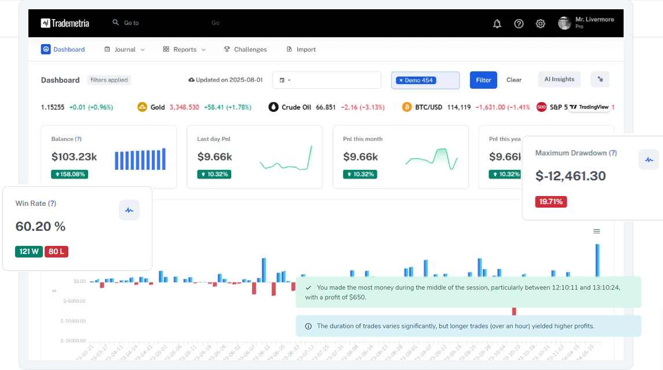Image resolution: width=663 pixels, height=370 pixels.
Task: Click the 121 W wins badge
Action: tap(29, 252)
